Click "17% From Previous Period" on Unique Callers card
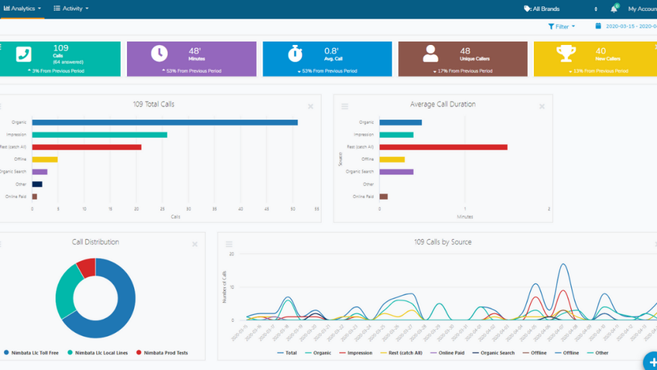 pos(465,71)
